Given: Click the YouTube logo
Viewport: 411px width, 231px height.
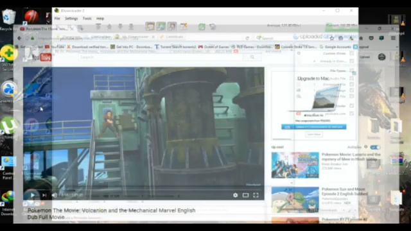Looking at the screenshot, I should click(42, 57).
